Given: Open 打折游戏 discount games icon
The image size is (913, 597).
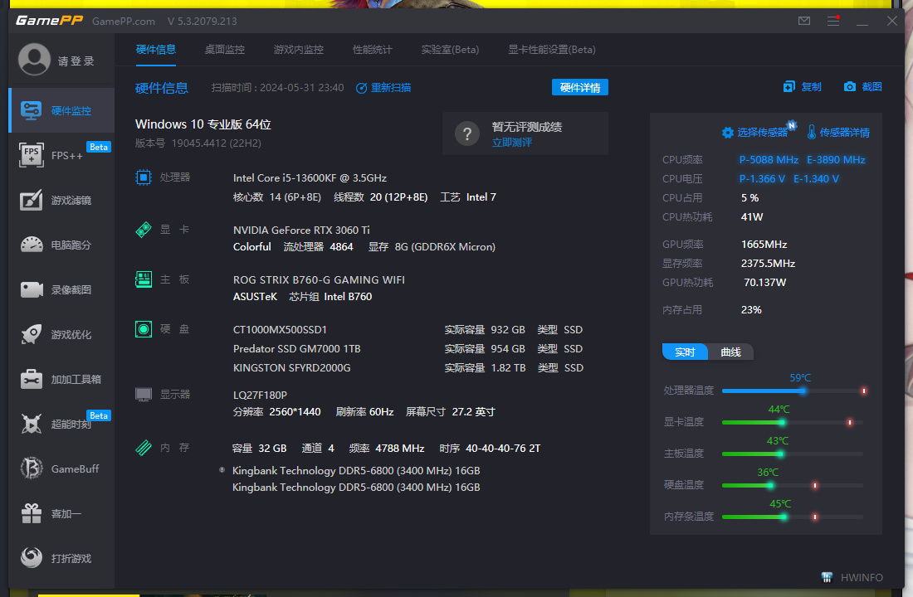Looking at the screenshot, I should pyautogui.click(x=32, y=557).
